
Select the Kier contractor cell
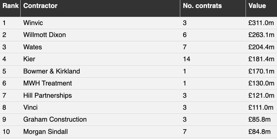coord(29,59)
